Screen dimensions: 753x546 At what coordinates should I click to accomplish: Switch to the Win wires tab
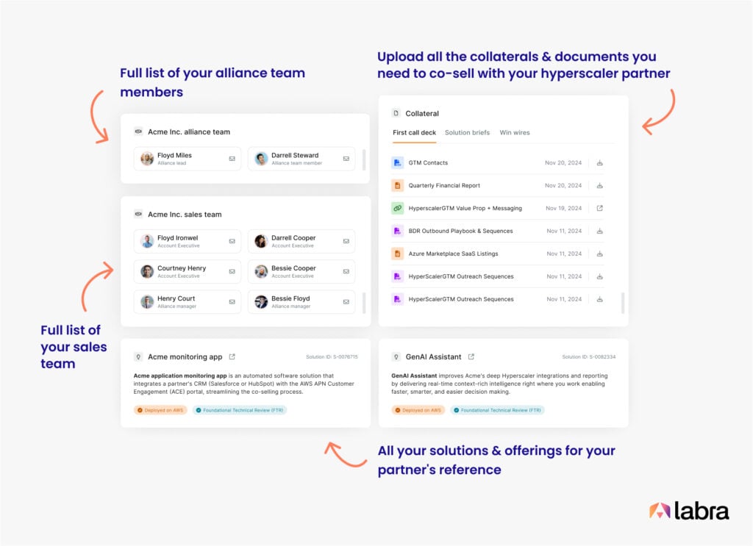click(515, 132)
